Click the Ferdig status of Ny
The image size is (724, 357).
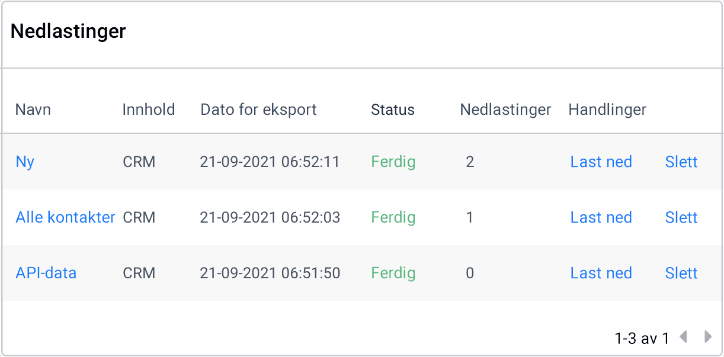[x=393, y=162]
